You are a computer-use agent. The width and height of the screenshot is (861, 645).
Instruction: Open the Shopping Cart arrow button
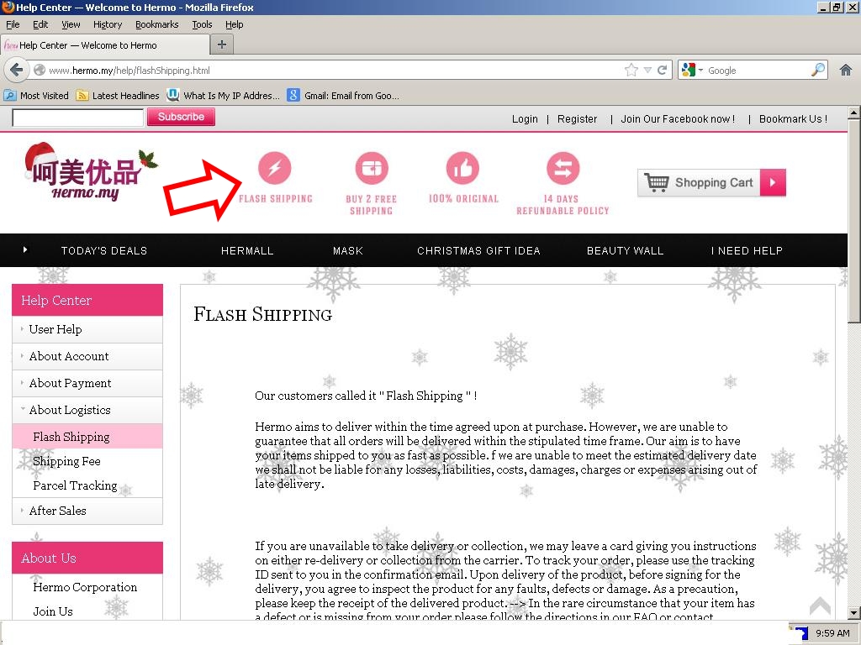pos(773,182)
